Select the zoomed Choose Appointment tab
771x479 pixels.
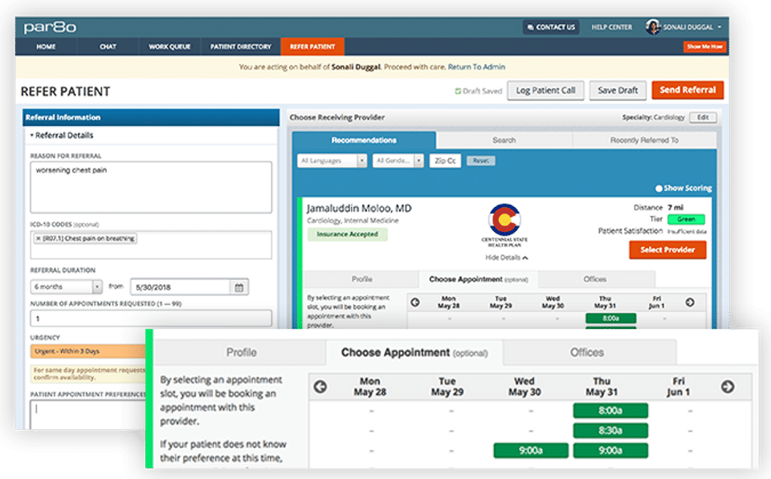tap(414, 352)
